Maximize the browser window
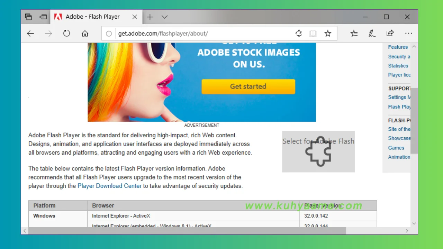Image resolution: width=443 pixels, height=249 pixels. coord(386,17)
